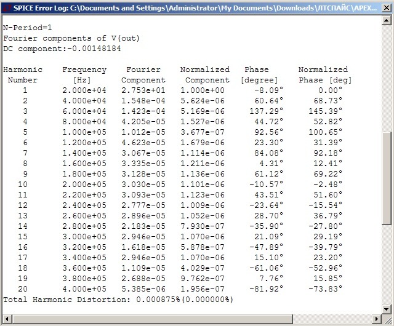Click DC component value -0.00148184
Screen dimensions: 394x326
coord(94,49)
